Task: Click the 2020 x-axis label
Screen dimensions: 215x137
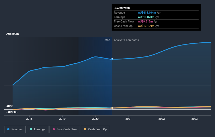Action: pos(95,119)
